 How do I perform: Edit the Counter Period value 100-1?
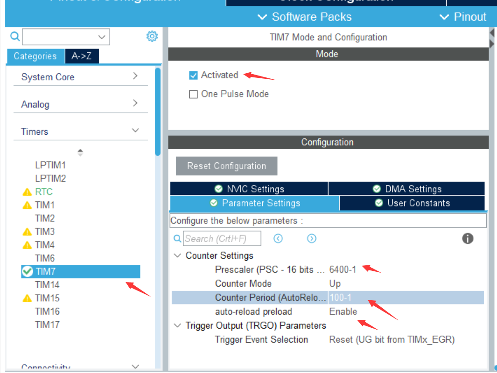[x=340, y=297]
